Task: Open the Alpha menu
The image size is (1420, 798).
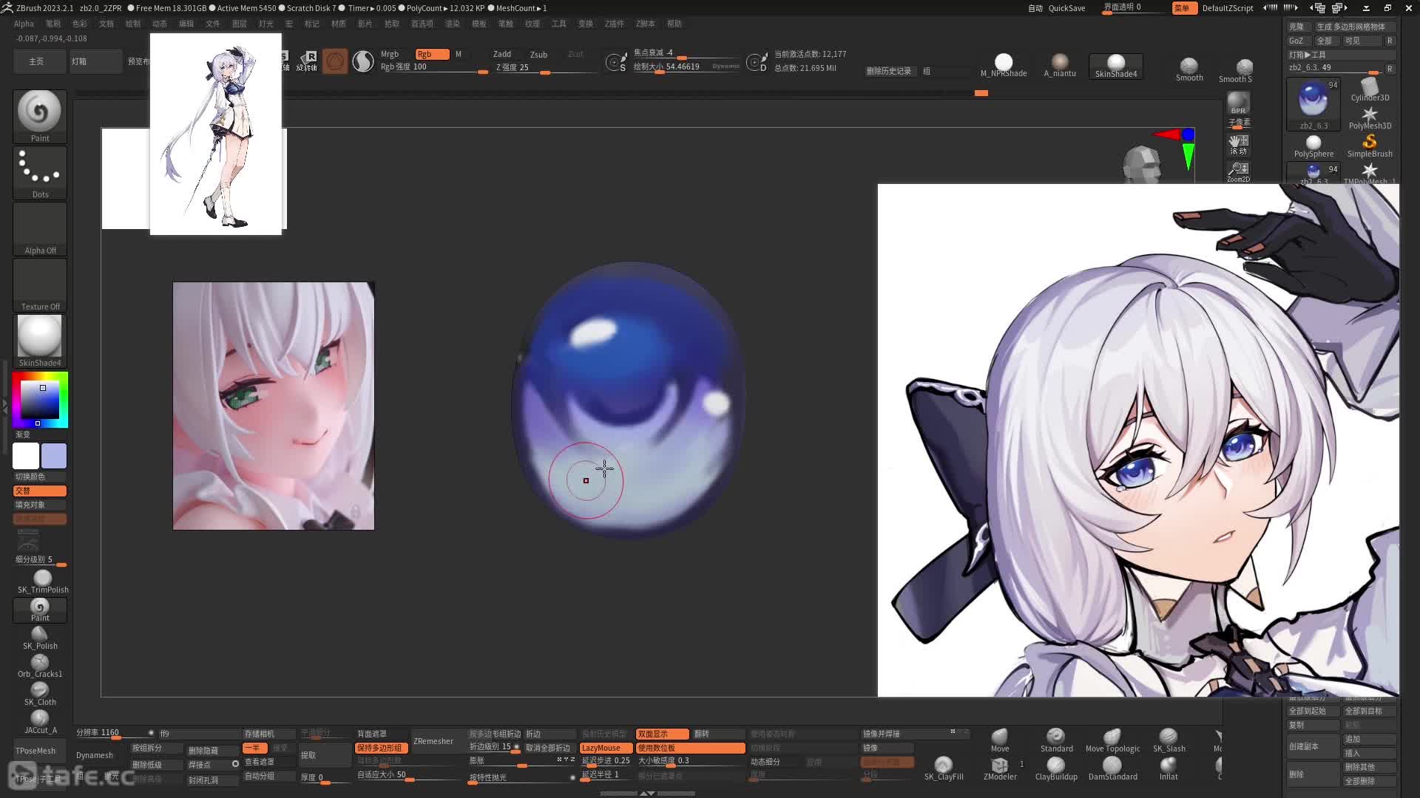Action: tap(24, 24)
